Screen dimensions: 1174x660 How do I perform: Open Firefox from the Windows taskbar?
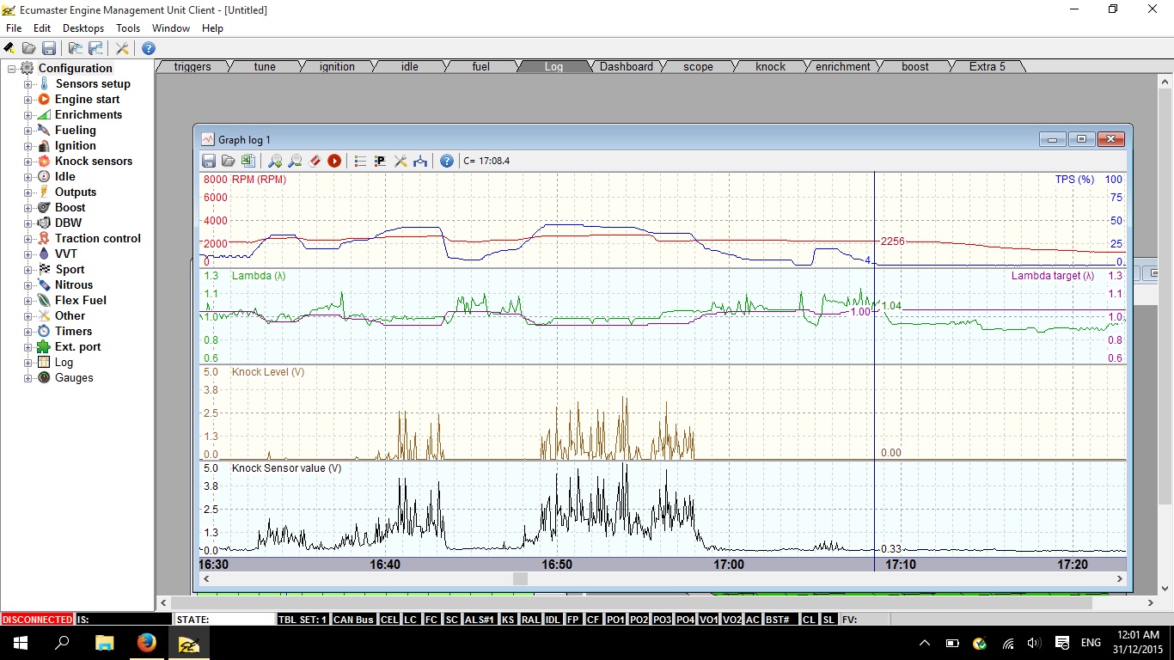point(146,643)
